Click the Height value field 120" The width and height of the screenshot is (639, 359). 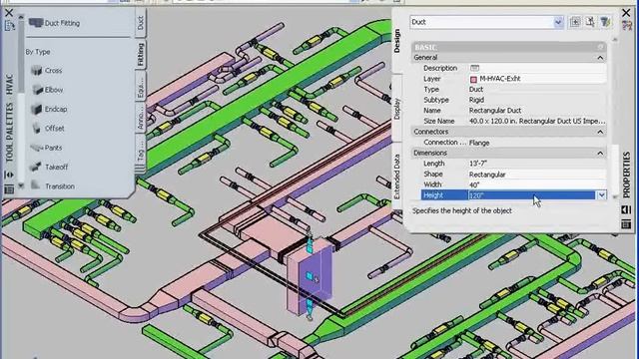532,195
